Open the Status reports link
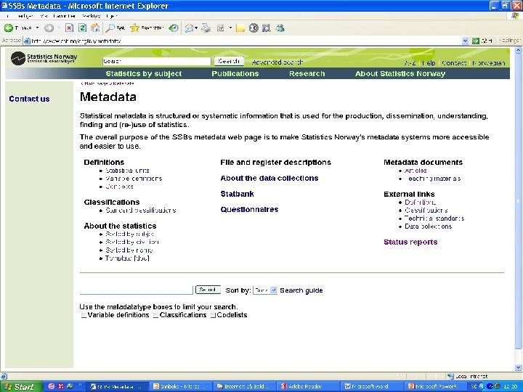Viewport: 523px width, 392px height. (410, 242)
